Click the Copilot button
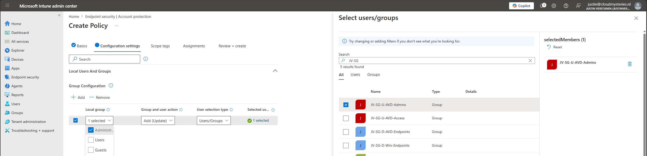647x156 pixels. pos(521,6)
